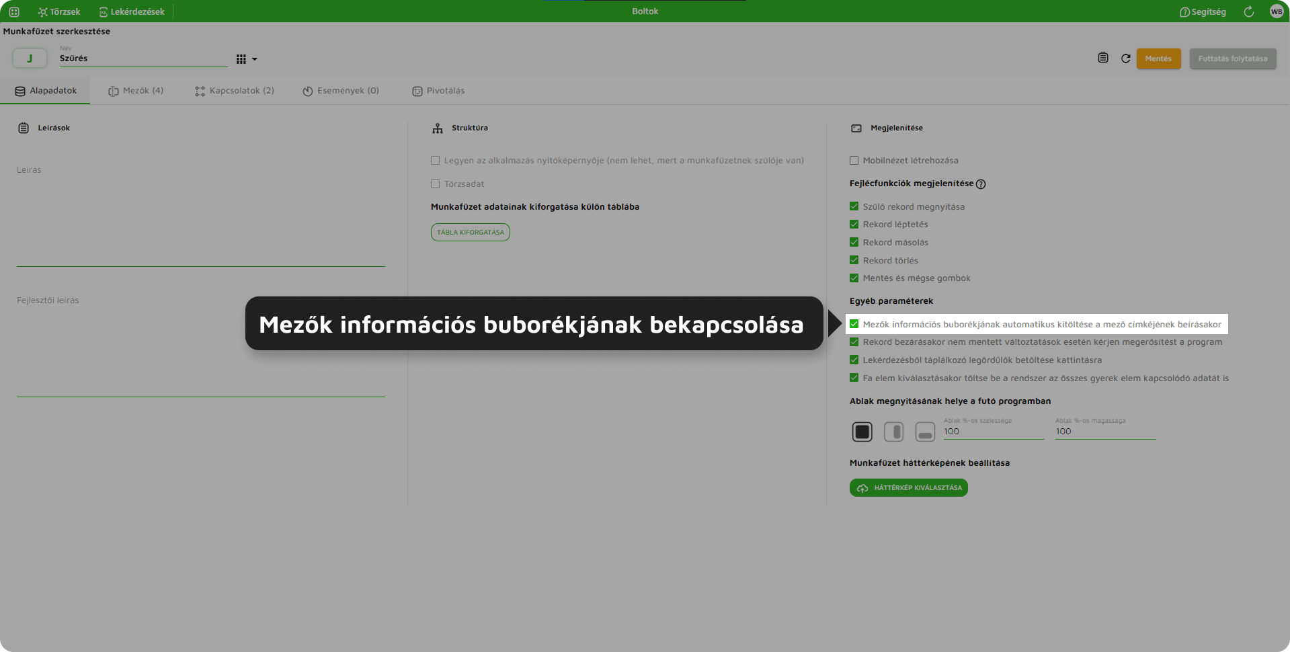The width and height of the screenshot is (1290, 652).
Task: Open the Lekérdezések menu
Action: 132,11
